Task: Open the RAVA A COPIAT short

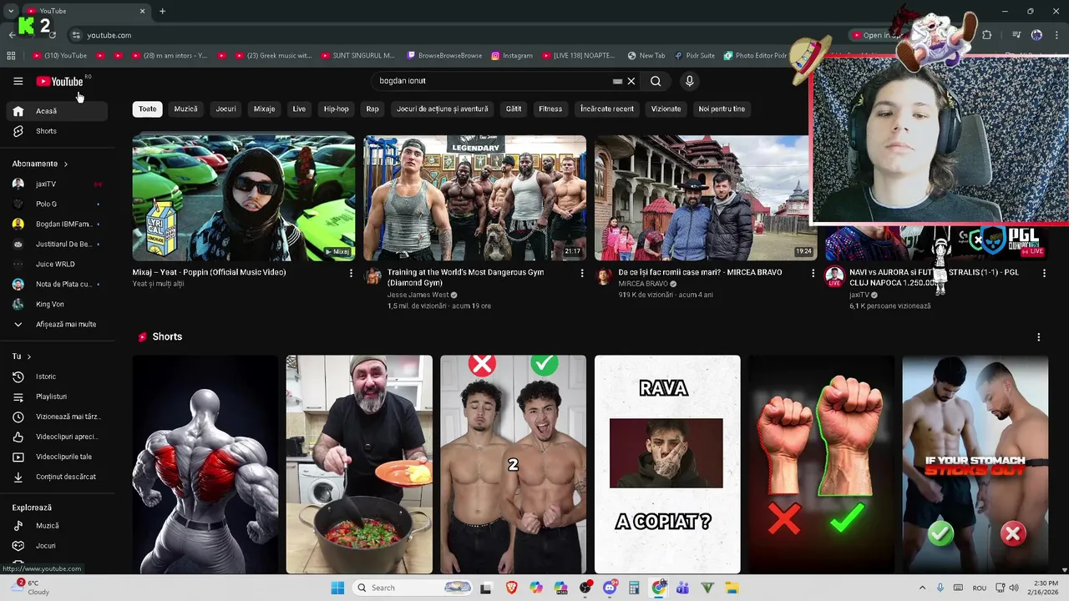Action: click(667, 464)
